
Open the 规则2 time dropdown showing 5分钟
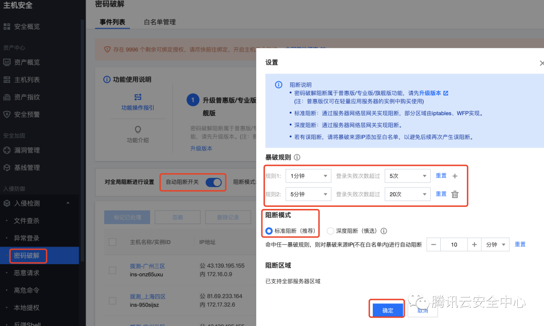coord(308,194)
